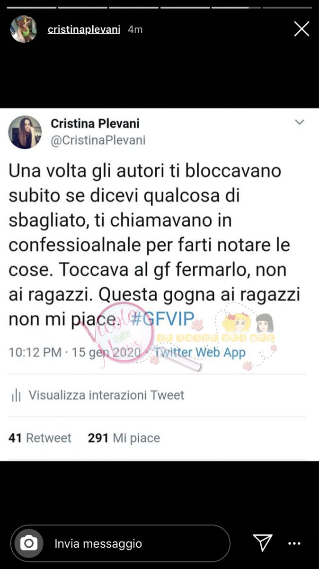Tap the bar chart analytics icon

pos(16,395)
